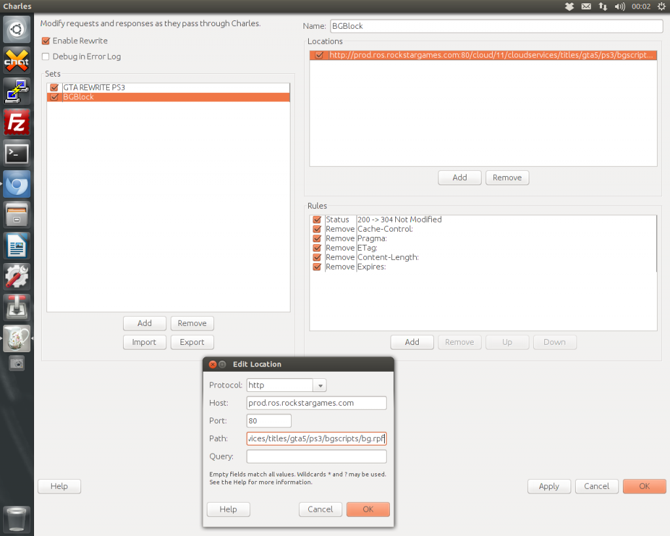This screenshot has width=670, height=536.
Task: Open the Ubuntu Dash home icon
Action: [16, 29]
